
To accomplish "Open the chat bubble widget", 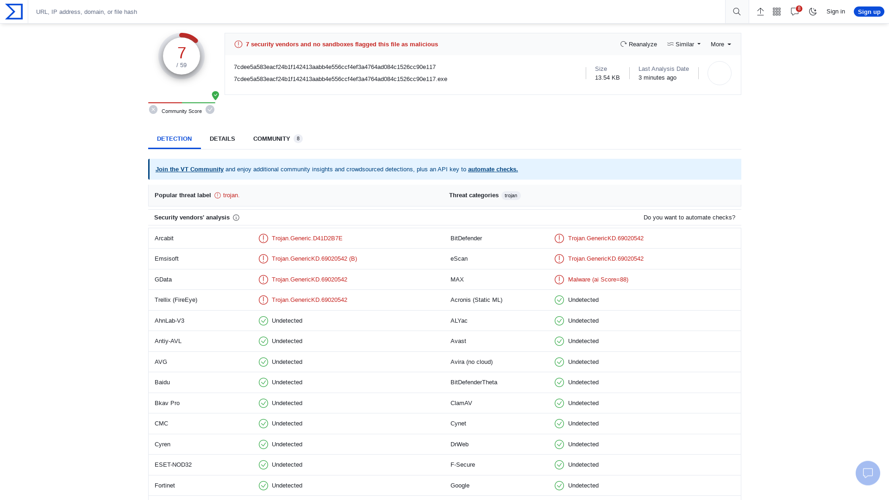I will coord(868,473).
